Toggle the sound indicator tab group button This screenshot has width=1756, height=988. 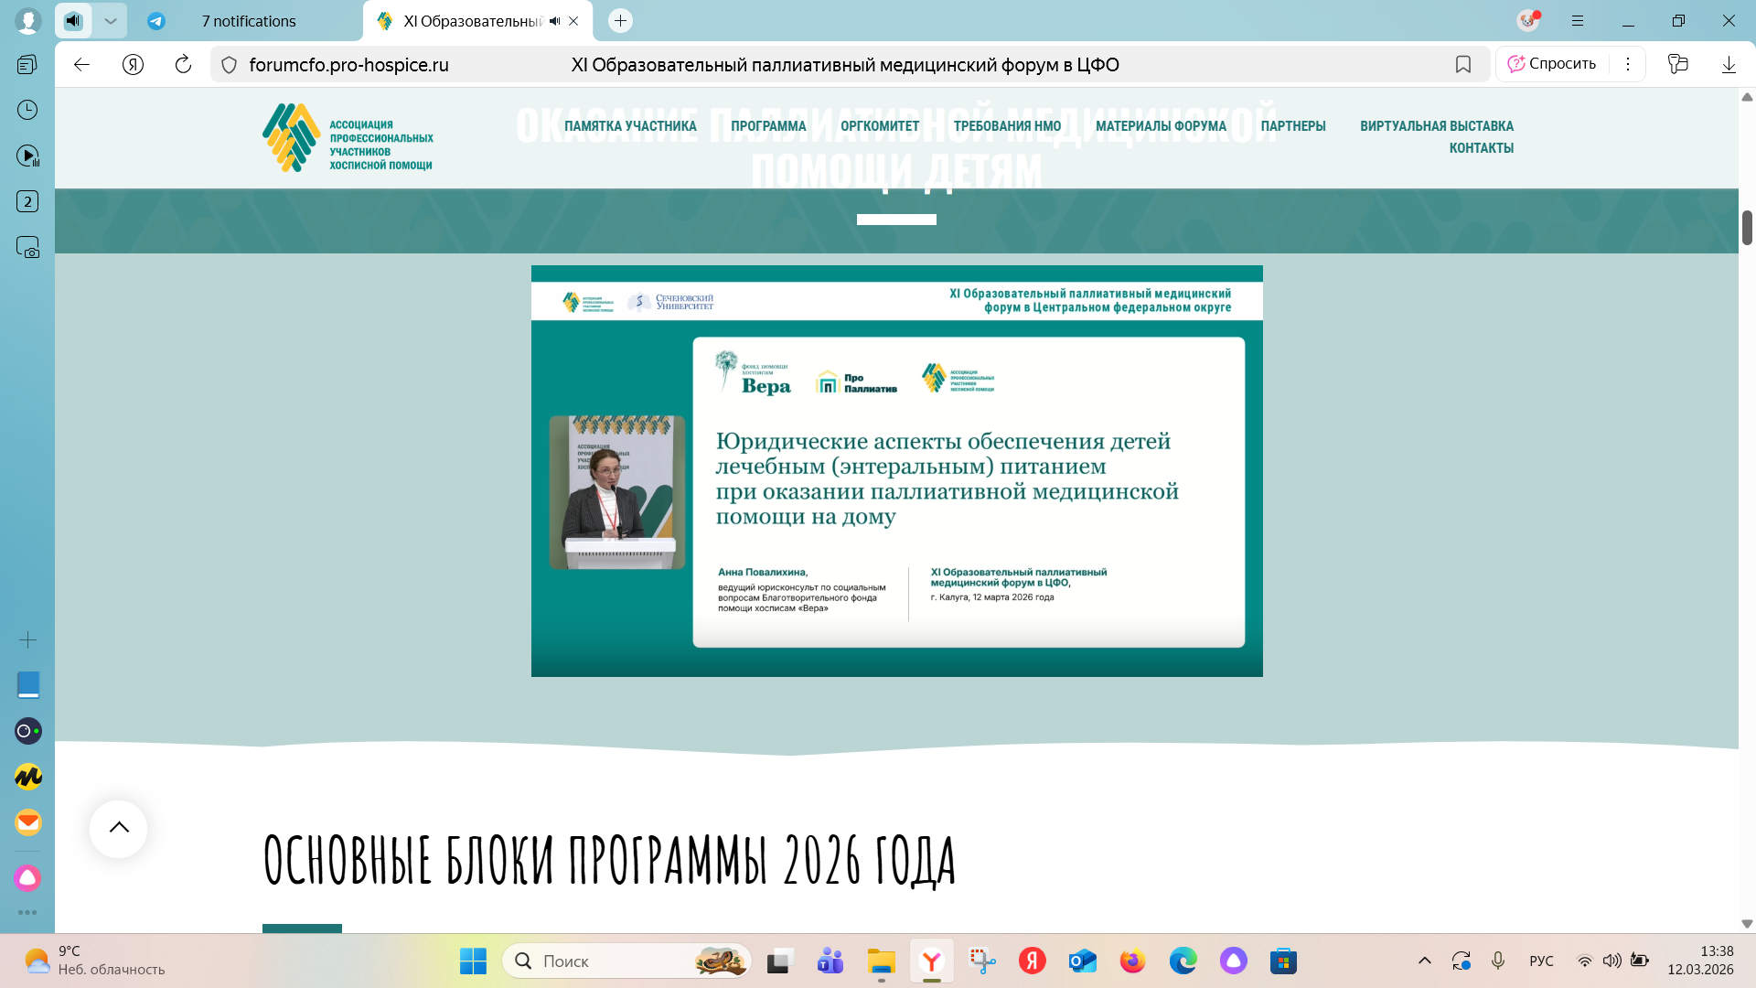point(74,21)
